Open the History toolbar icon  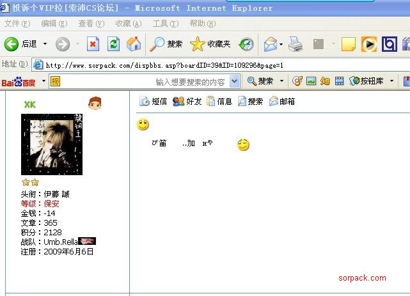246,44
